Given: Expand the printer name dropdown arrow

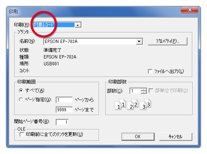Looking at the screenshot, I should [139, 42].
